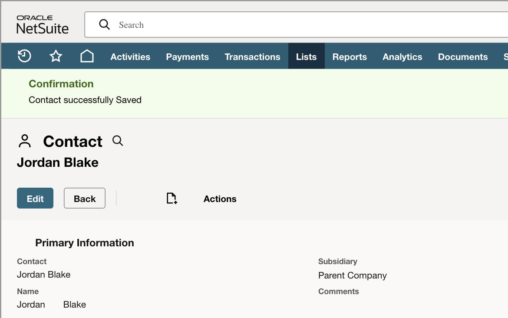Open the Activities menu

point(130,57)
